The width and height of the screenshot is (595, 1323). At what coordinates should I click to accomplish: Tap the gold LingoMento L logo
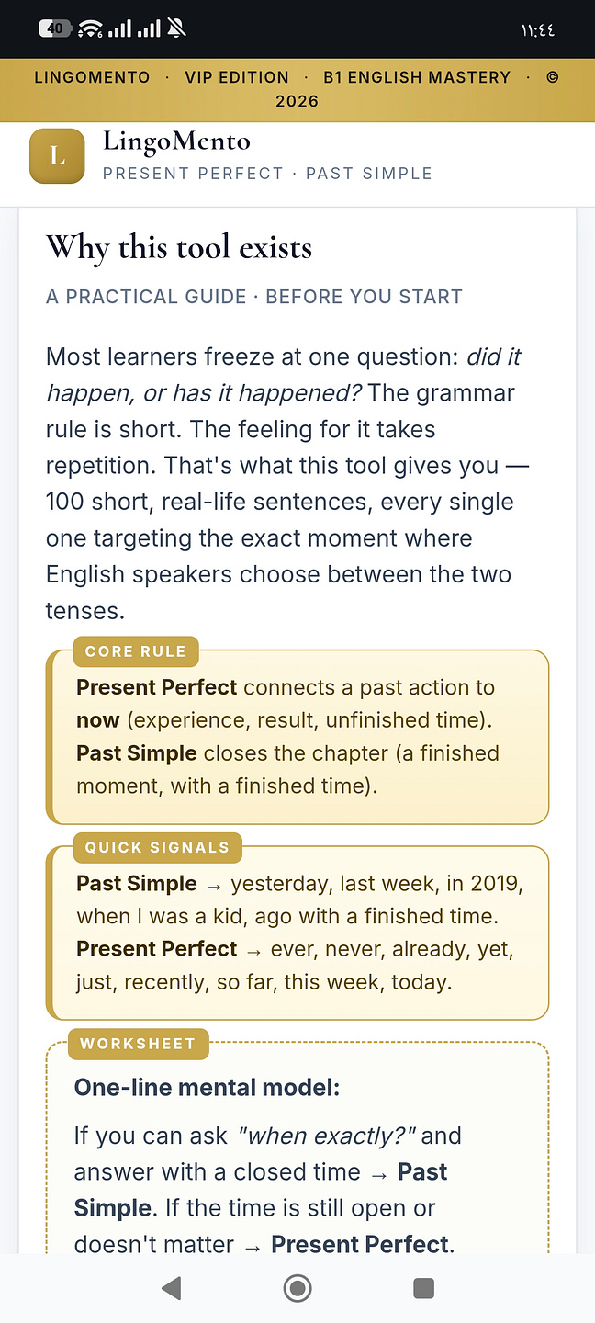[x=57, y=156]
